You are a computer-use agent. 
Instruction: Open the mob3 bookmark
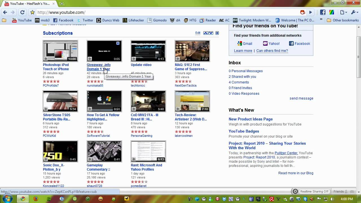(x=42, y=20)
